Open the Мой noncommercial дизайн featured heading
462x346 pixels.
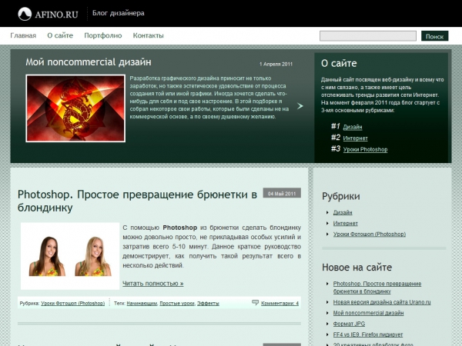pyautogui.click(x=89, y=62)
